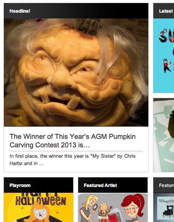
Task: Open the AGM Pumpkin Carving Contest article title
Action: tap(72, 141)
